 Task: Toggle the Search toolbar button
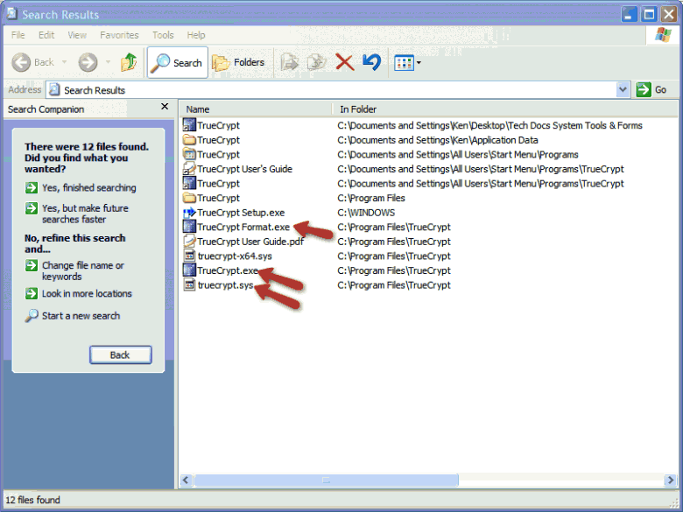(177, 63)
